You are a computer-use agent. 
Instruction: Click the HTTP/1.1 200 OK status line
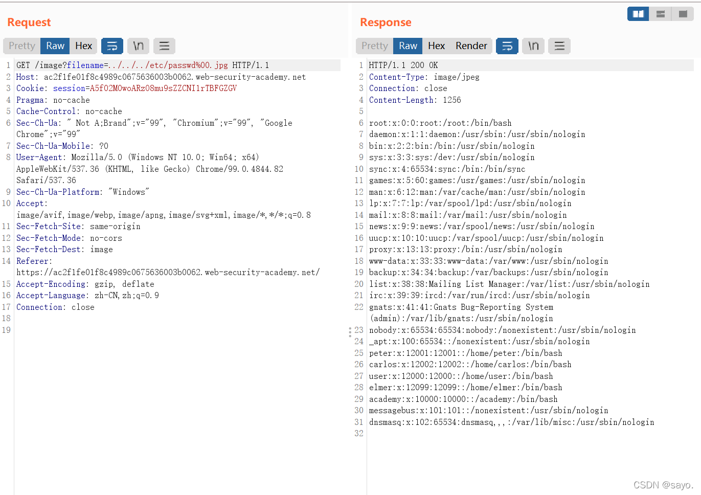(403, 65)
